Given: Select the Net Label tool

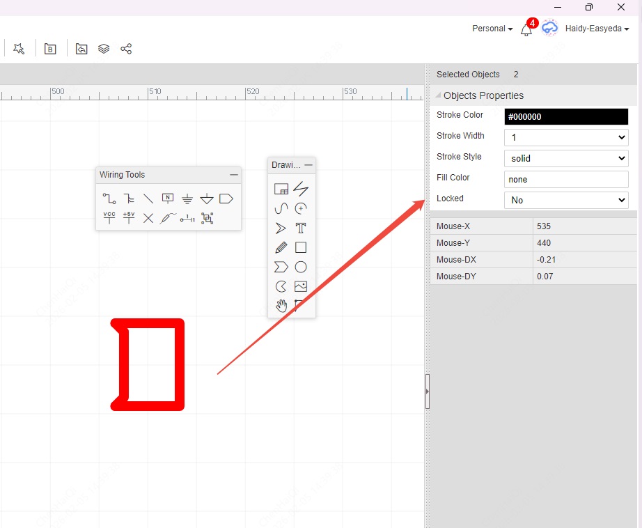Looking at the screenshot, I should tap(168, 199).
